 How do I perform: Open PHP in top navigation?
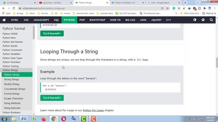82,20
